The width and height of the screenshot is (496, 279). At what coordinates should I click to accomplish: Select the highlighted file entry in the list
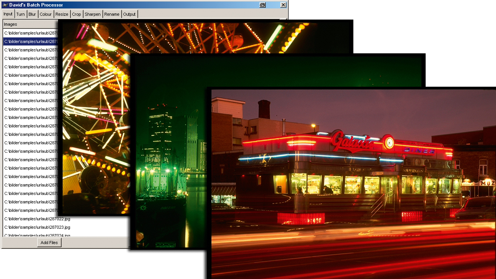(x=30, y=41)
